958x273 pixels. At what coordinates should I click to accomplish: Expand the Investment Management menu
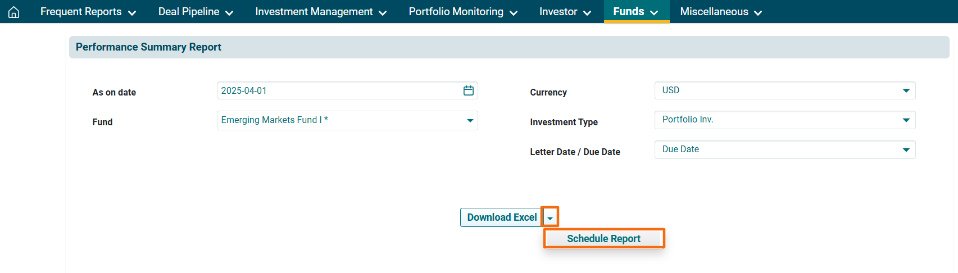coord(320,12)
